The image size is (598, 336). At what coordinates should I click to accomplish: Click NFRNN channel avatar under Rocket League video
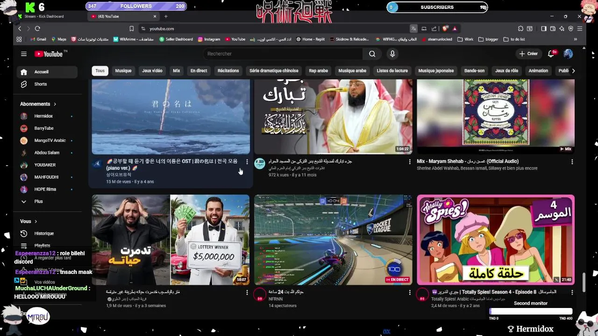pyautogui.click(x=260, y=294)
